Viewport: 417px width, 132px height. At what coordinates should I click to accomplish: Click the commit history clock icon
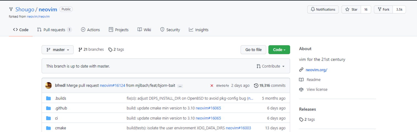click(256, 86)
